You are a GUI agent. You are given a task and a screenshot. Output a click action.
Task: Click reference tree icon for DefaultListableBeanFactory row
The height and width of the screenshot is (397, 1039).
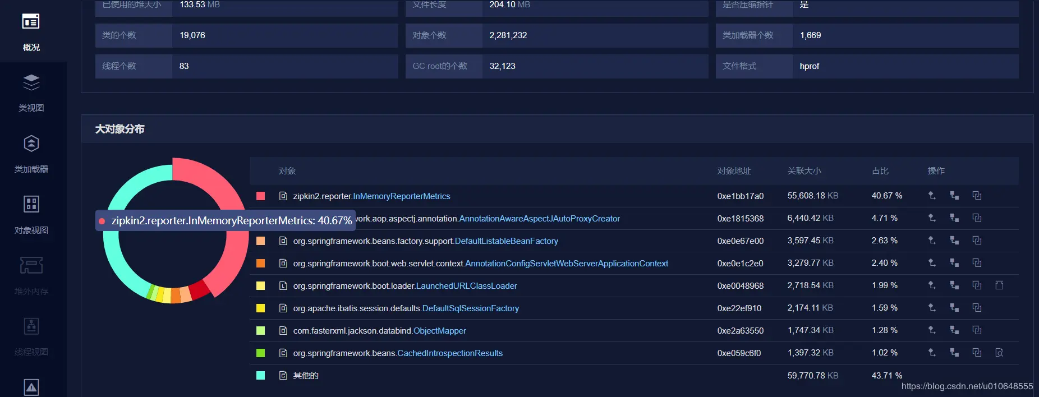954,241
